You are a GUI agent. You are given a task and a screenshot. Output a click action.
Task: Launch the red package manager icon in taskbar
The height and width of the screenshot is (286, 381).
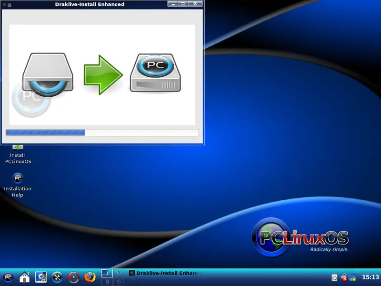(x=73, y=277)
